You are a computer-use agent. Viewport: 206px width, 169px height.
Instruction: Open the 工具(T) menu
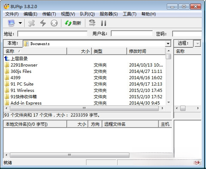point(130,14)
